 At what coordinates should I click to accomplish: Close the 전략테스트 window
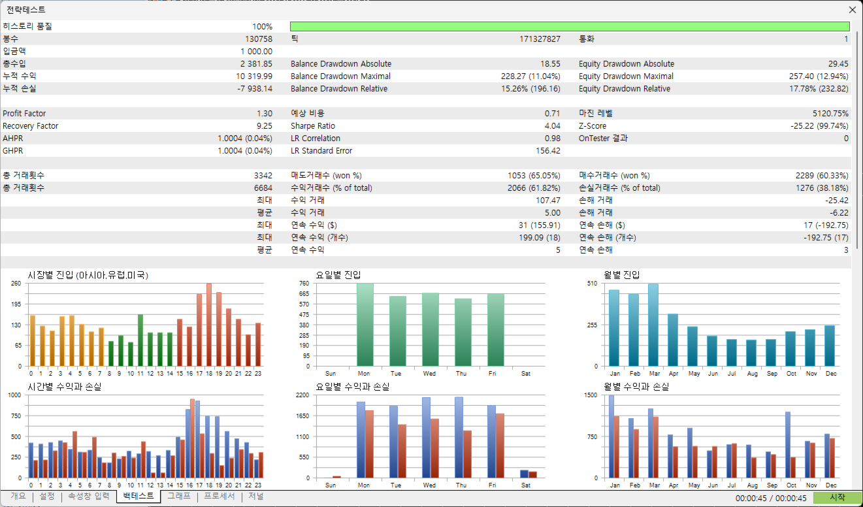point(852,10)
